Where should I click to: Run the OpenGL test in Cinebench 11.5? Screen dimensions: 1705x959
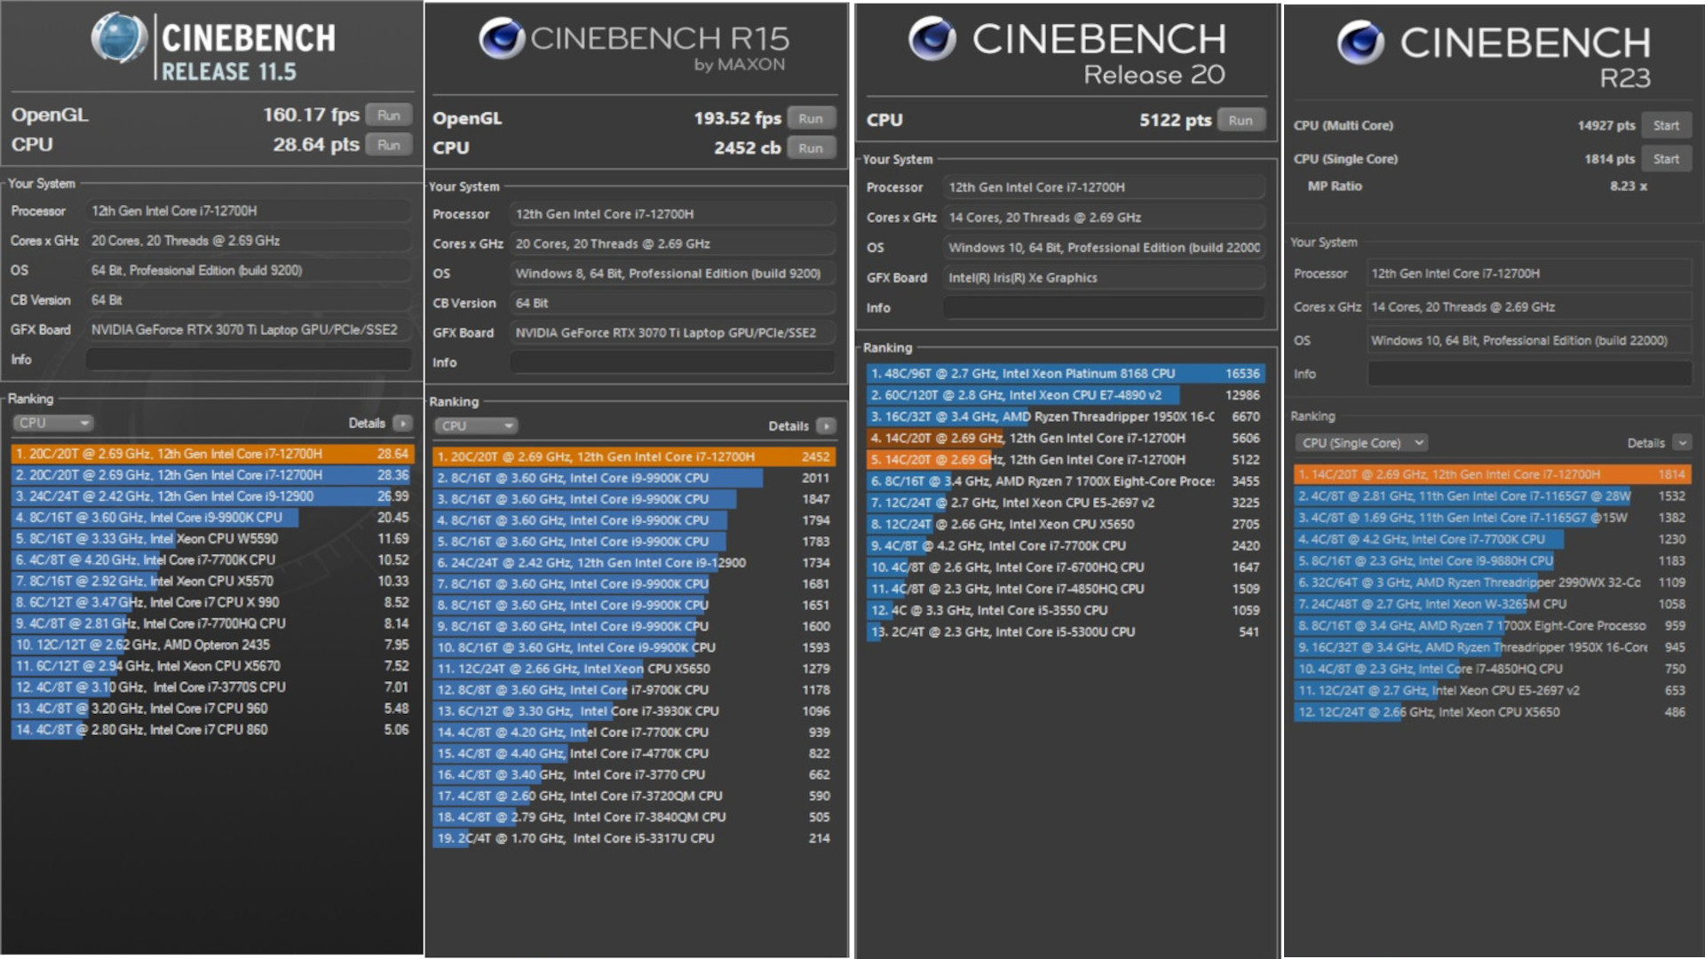point(388,115)
